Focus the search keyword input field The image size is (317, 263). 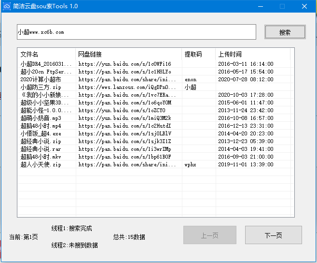(137, 32)
